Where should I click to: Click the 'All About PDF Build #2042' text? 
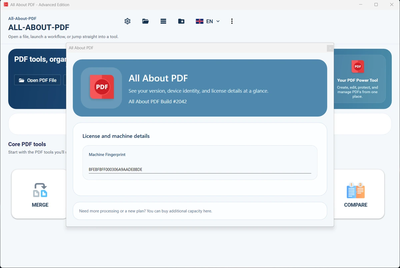tap(158, 101)
